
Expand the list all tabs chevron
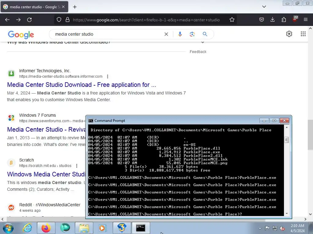[x=264, y=7]
